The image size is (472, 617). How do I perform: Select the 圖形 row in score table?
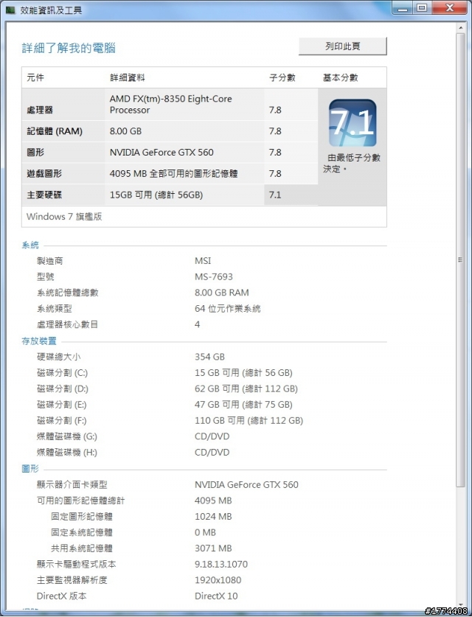click(x=35, y=153)
